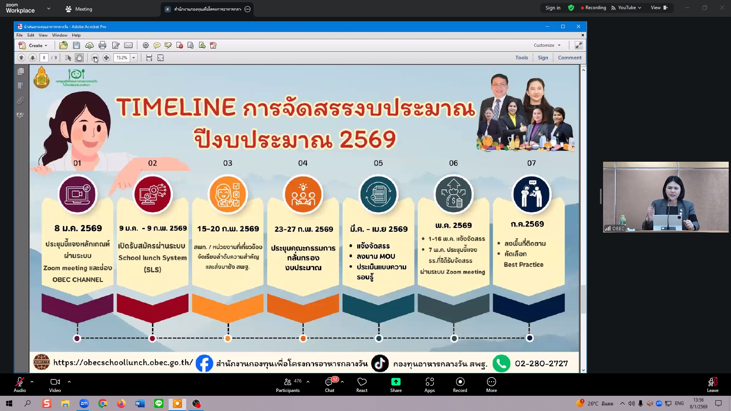Click the email envelope icon
Screen dimensions: 731x411
point(128,45)
